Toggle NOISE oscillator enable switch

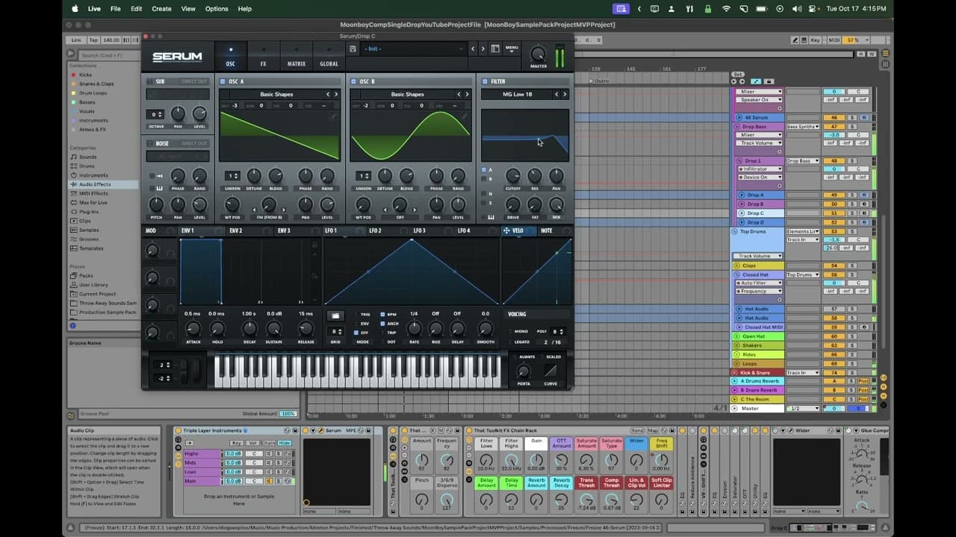(x=150, y=143)
